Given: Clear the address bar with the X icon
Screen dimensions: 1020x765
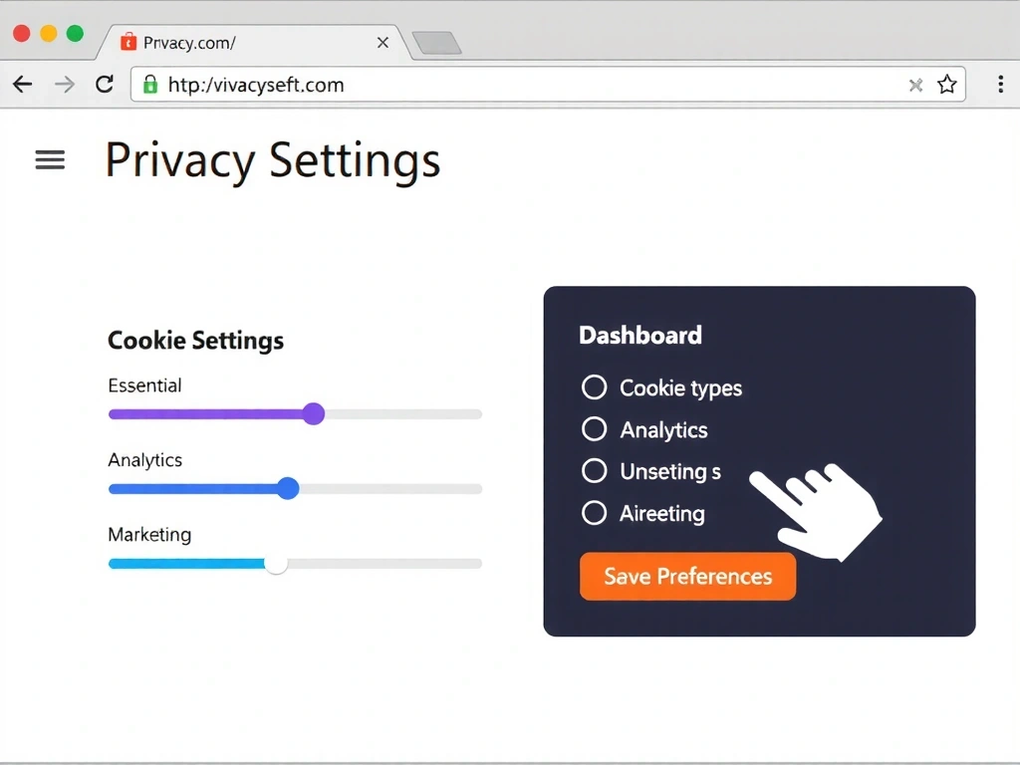Looking at the screenshot, I should [916, 86].
